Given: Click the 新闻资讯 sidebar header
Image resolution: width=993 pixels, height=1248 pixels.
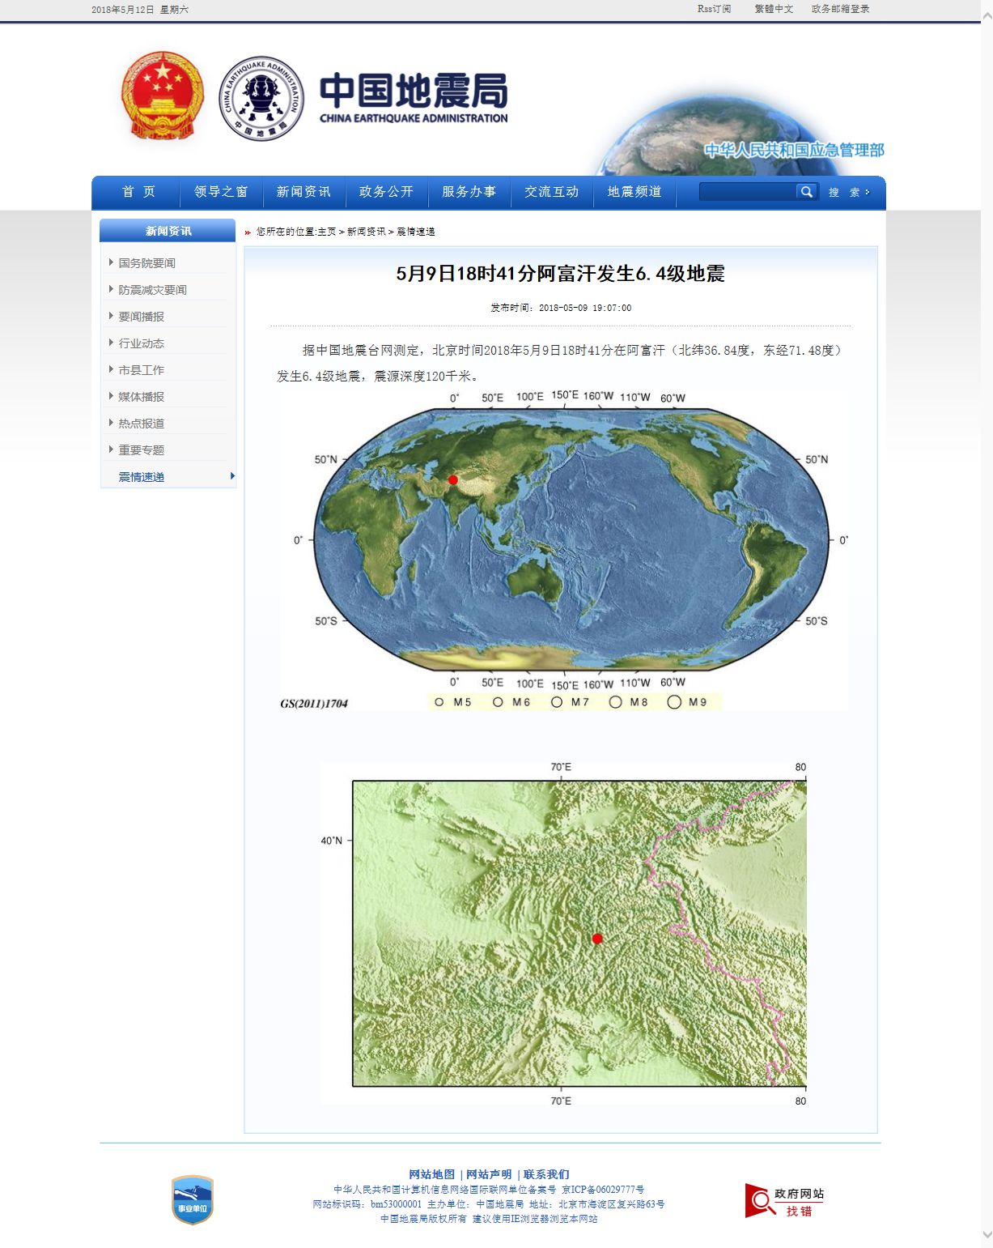Looking at the screenshot, I should click(x=168, y=231).
